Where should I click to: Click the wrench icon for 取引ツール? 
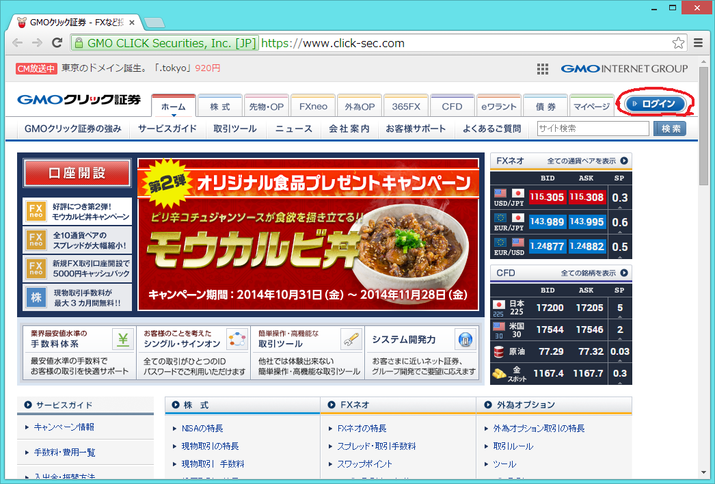tap(351, 339)
